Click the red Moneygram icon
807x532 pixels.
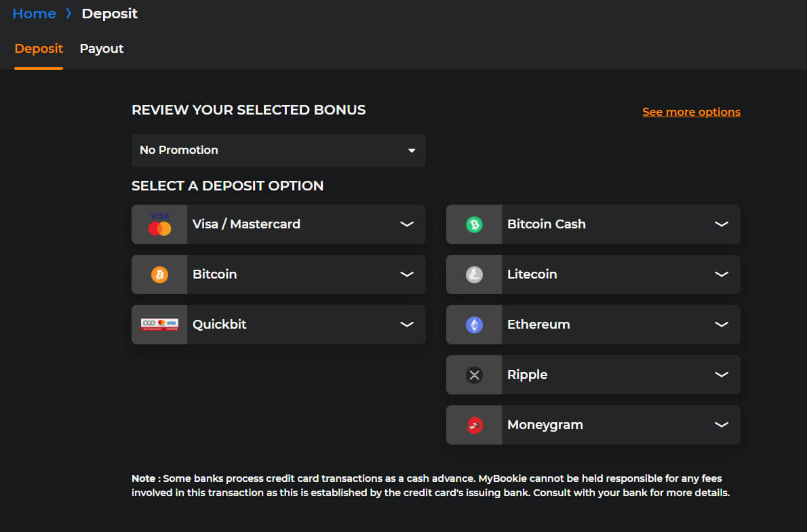point(474,425)
